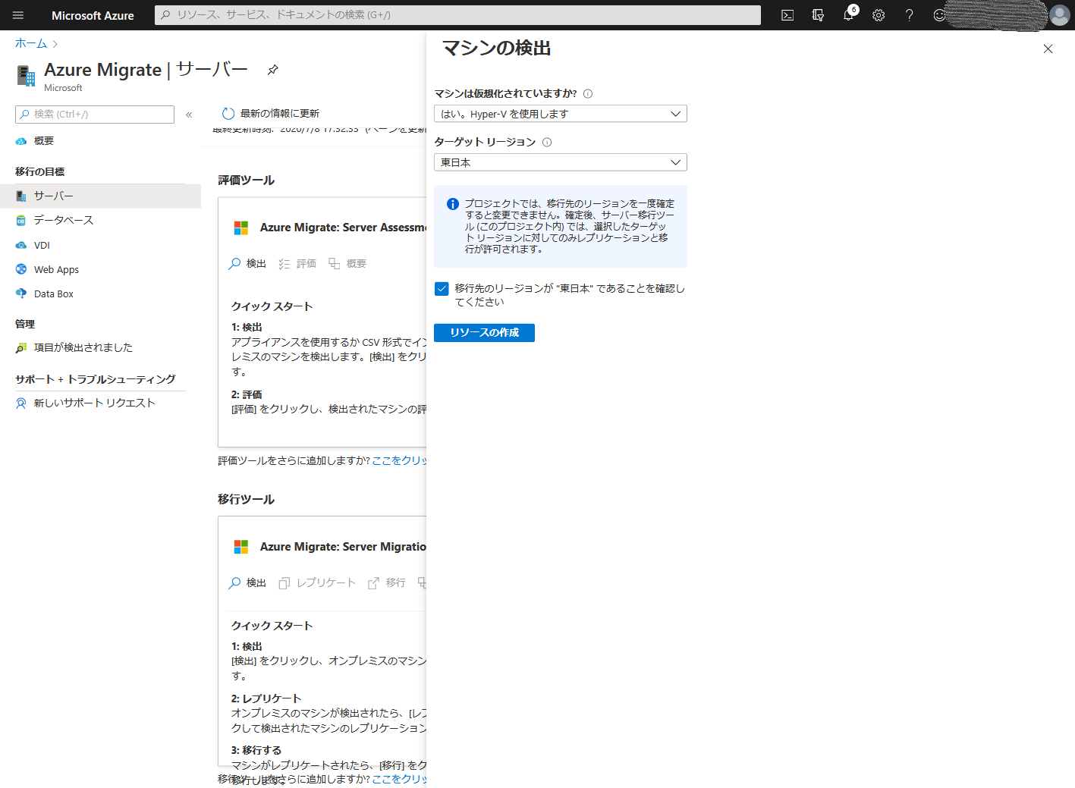Click ここをクリック link under 評価ツール
Screen dimensions: 1075x788
(399, 461)
